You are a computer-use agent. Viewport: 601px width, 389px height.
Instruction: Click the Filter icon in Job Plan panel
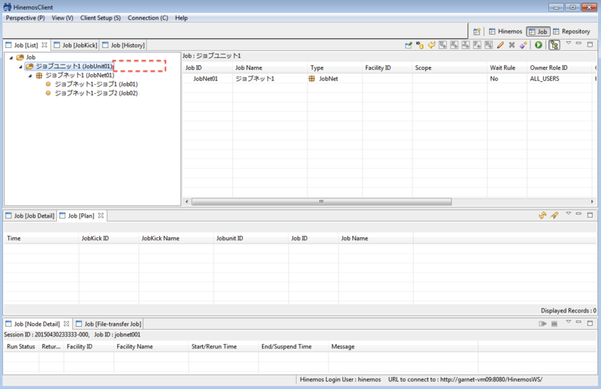click(x=554, y=216)
